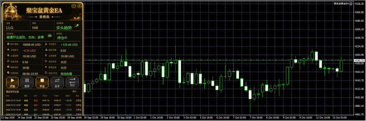Click EA status 持仓中 text
This screenshot has height=121, width=366.
click(62, 38)
